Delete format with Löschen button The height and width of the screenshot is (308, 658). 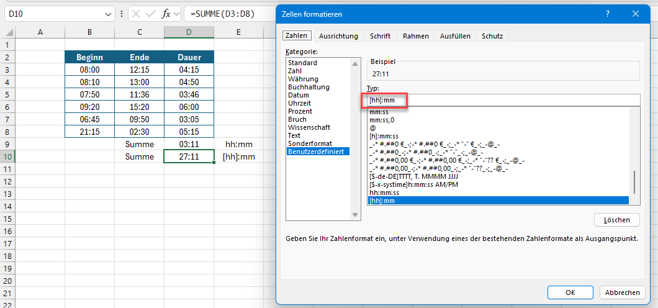pyautogui.click(x=616, y=220)
